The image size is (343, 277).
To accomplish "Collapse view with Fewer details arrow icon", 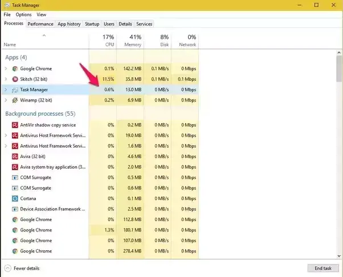I will tap(7, 268).
